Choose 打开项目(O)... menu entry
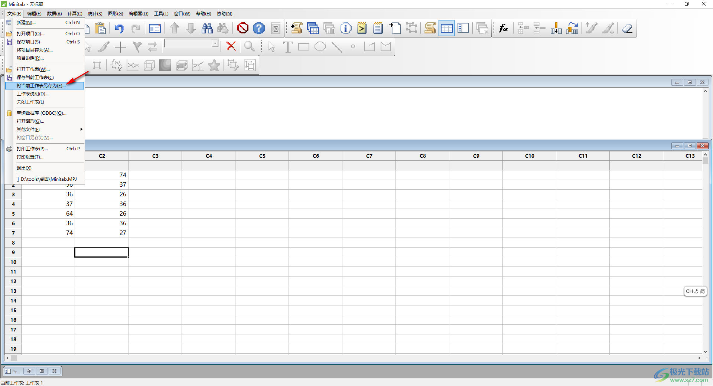This screenshot has width=713, height=386. pyautogui.click(x=45, y=34)
